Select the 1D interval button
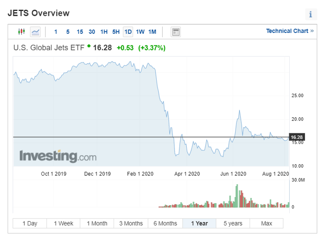This screenshot has height=236, width=321. [128, 32]
